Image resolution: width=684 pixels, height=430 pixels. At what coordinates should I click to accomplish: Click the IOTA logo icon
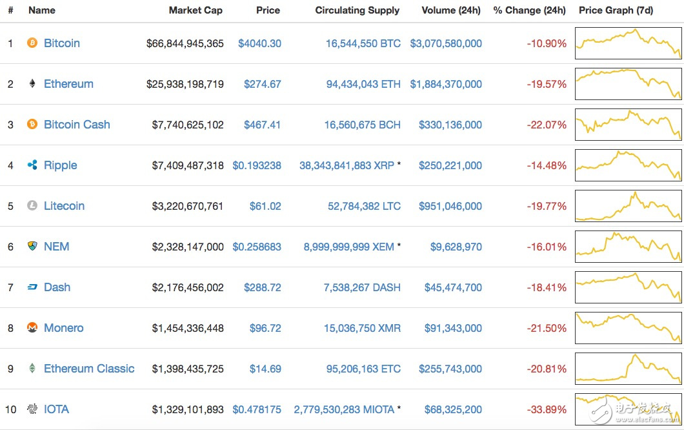pyautogui.click(x=32, y=409)
